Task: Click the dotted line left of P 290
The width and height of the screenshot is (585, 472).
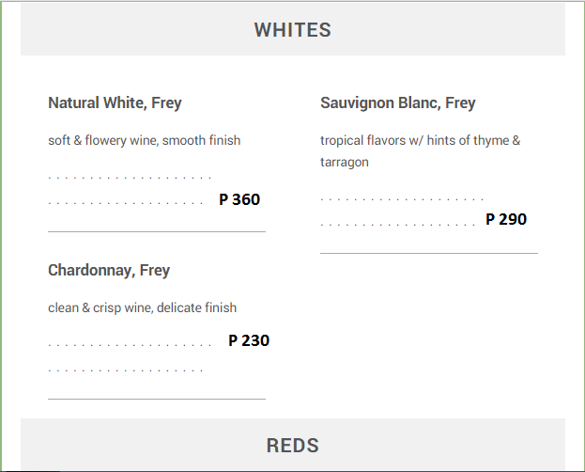Action: (x=398, y=224)
